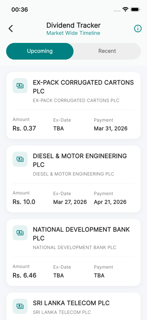Open EX-PACK CORRUGATED CARTONS PLC card title

[83, 87]
